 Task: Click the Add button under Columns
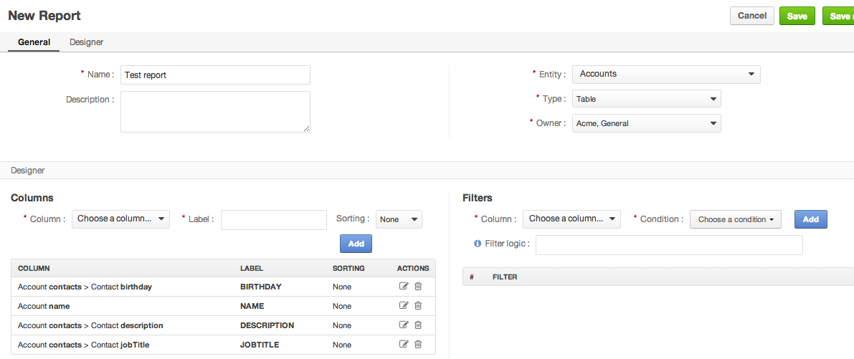tap(356, 244)
